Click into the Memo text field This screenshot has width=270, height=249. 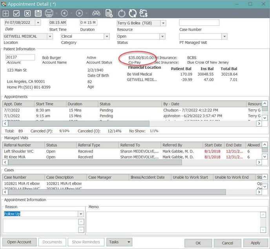click(x=173, y=222)
